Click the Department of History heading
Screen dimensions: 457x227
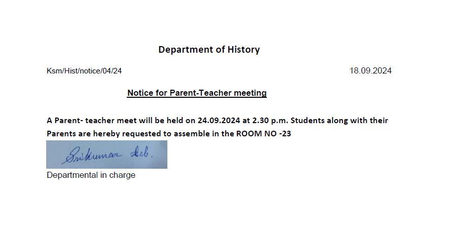point(209,50)
